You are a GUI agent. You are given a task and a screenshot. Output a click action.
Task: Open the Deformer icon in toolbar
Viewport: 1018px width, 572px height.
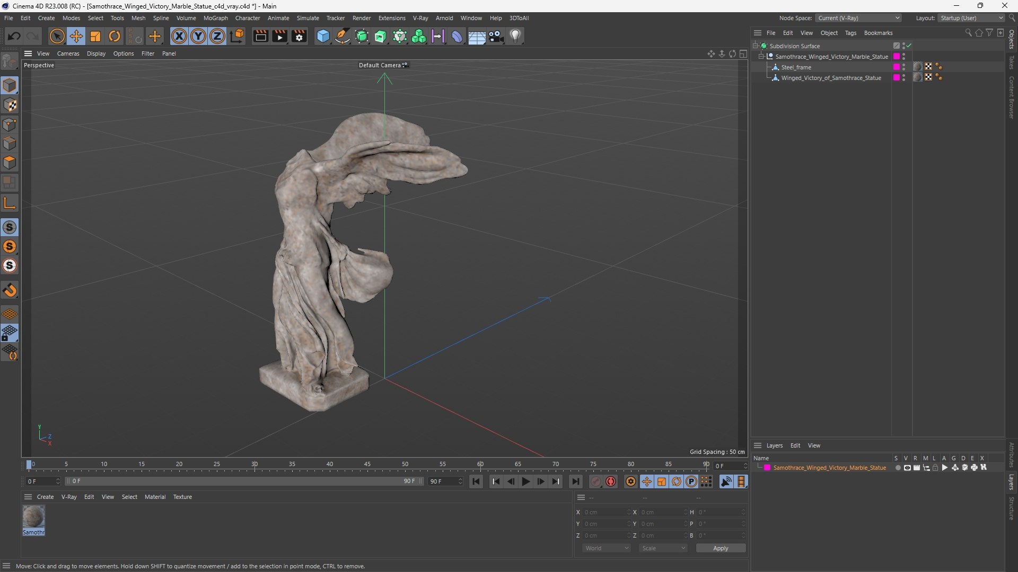pos(457,36)
